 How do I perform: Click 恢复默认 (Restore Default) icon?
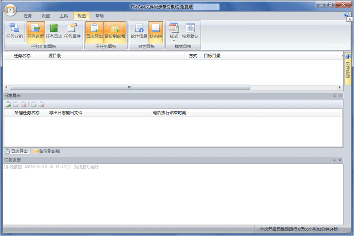(190, 31)
